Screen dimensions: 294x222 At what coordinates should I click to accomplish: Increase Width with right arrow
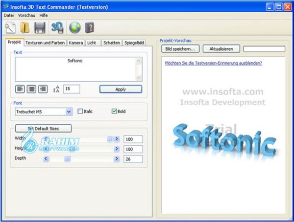[117, 139]
